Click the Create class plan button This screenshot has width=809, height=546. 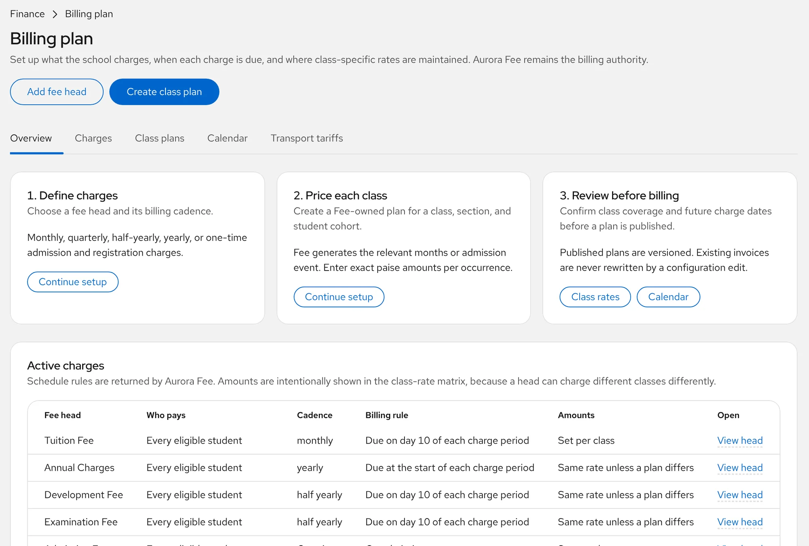pos(164,92)
